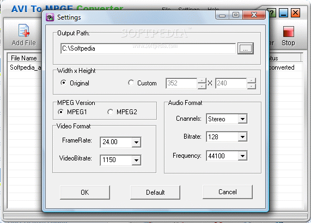Screen dimensions: 311x223
Task: Choose the MPEG1 version option
Action: coord(61,112)
